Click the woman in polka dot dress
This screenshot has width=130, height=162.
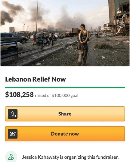pyautogui.click(x=83, y=39)
